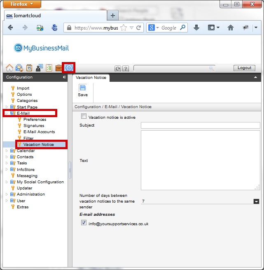This screenshot has width=264, height=270.
Task: Open the E-Mail module icon
Action: coord(19,68)
